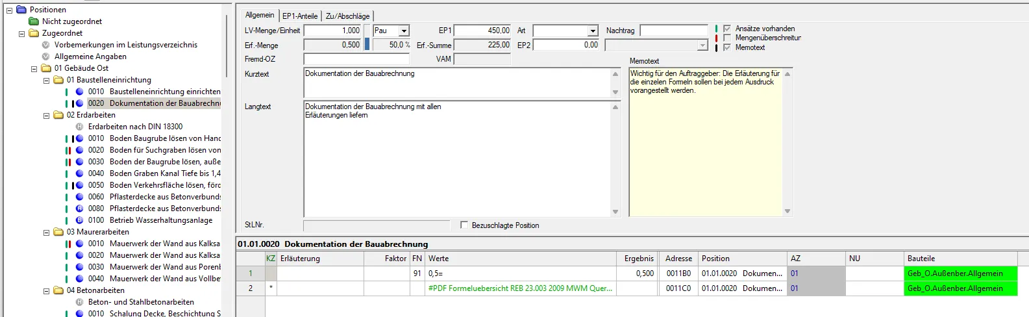This screenshot has height=317, width=1029.
Task: Click the Ergebnis column header
Action: pos(636,259)
